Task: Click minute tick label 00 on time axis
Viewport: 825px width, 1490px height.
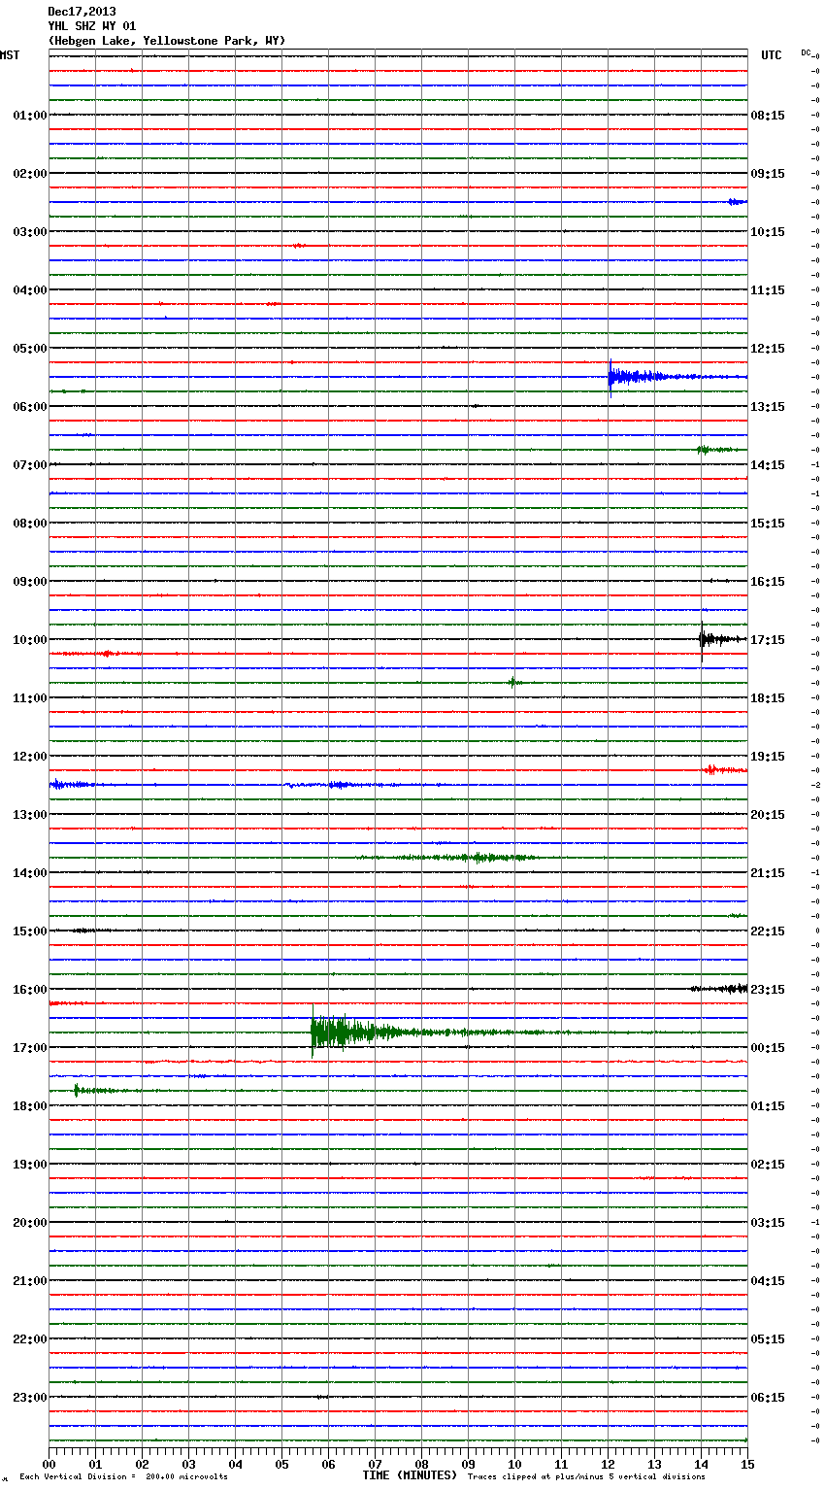Action: [x=49, y=1464]
